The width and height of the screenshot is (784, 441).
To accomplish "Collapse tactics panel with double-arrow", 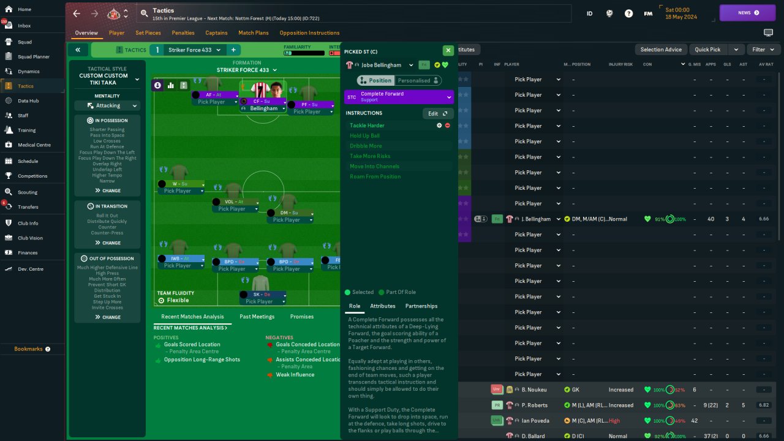I will (x=78, y=50).
